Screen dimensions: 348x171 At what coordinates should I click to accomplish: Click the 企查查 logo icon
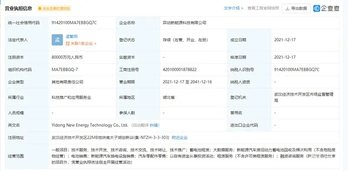317,8
